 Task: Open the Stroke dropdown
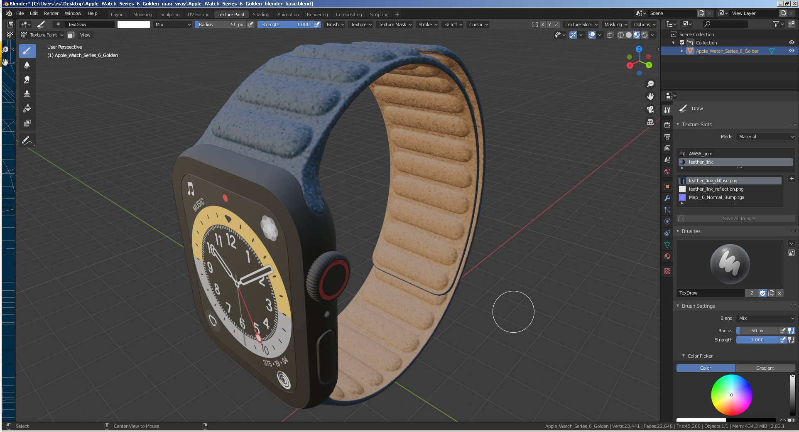pos(428,25)
